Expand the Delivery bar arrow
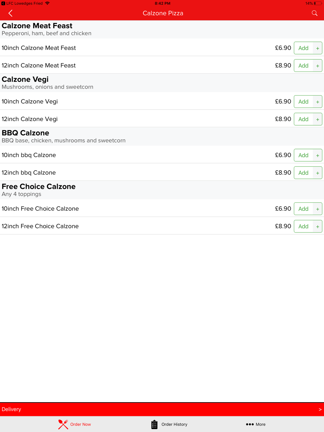Viewport: 324px width, 432px height. point(320,409)
